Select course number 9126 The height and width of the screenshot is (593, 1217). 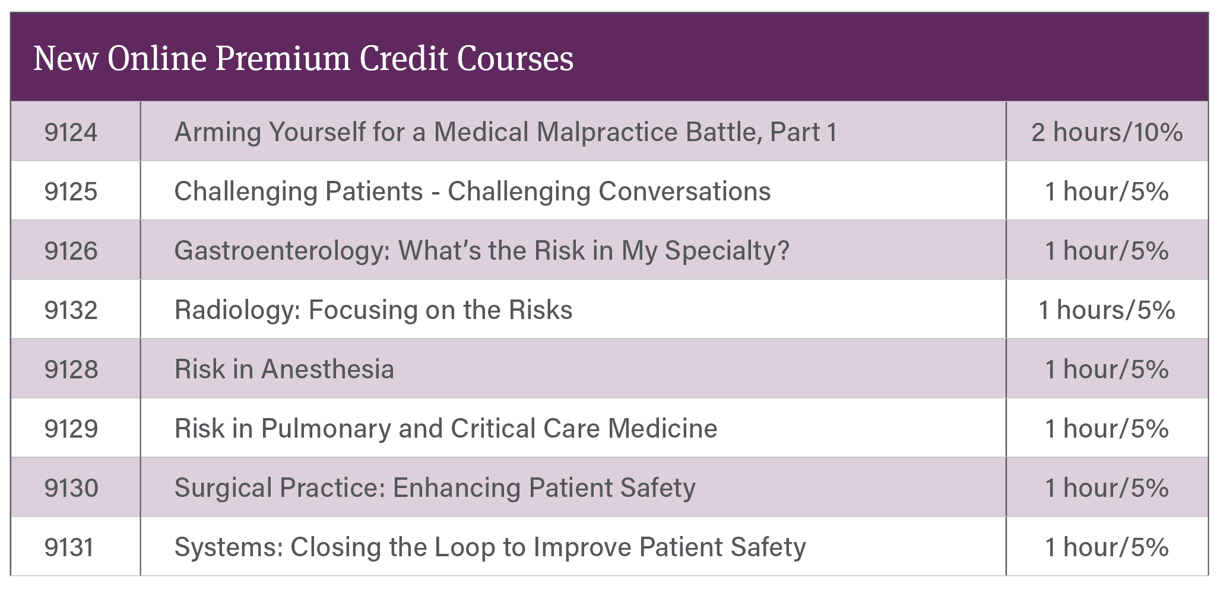tap(71, 250)
